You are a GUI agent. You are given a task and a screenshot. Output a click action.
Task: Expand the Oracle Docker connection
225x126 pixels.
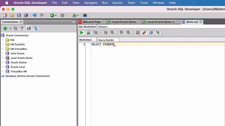(3, 62)
